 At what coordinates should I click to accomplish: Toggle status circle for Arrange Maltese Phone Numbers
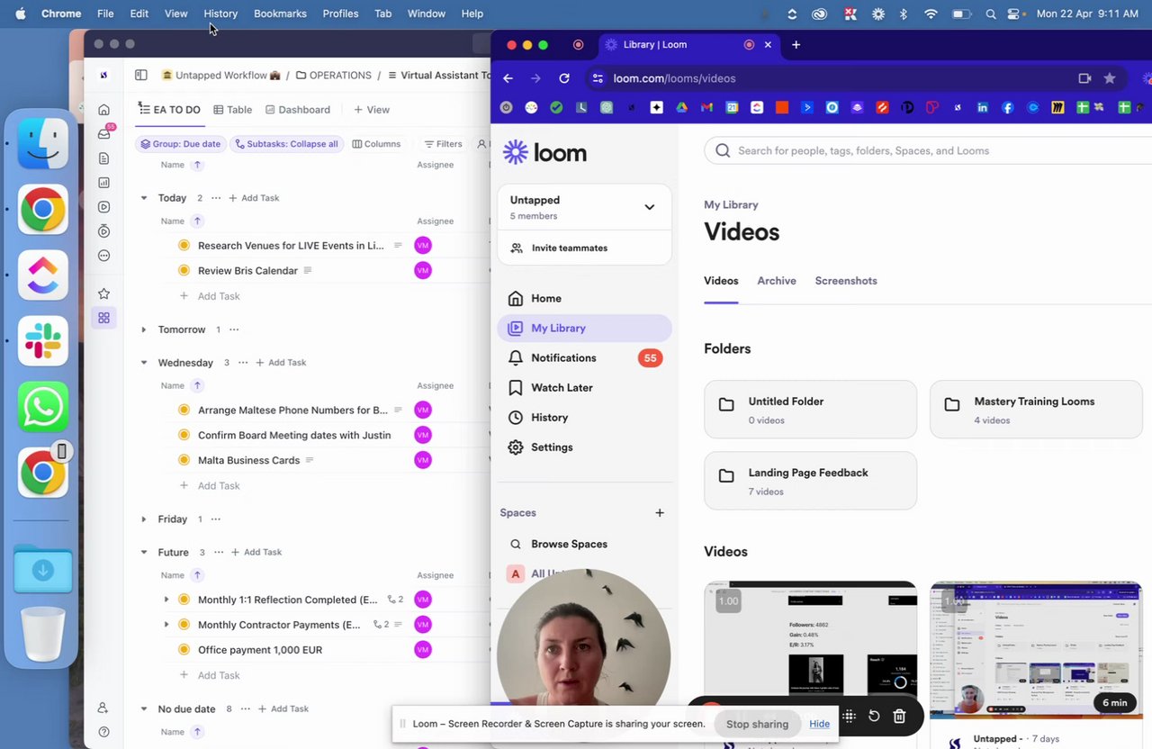coord(184,410)
